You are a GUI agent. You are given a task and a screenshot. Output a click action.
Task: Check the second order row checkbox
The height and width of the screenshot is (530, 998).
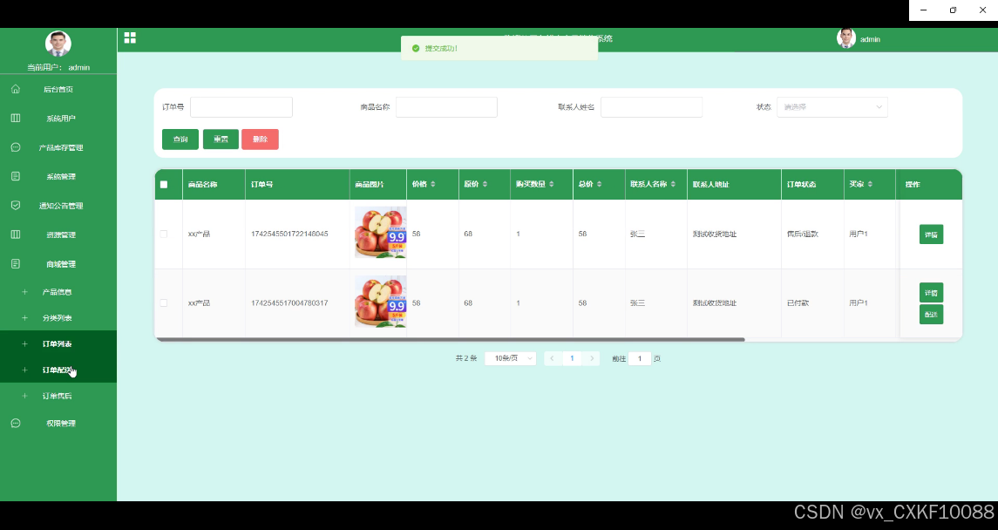(164, 302)
